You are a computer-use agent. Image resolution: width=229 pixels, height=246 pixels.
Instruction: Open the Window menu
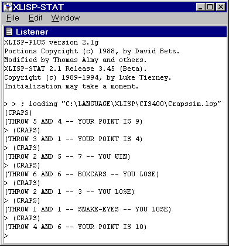pyautogui.click(x=66, y=18)
